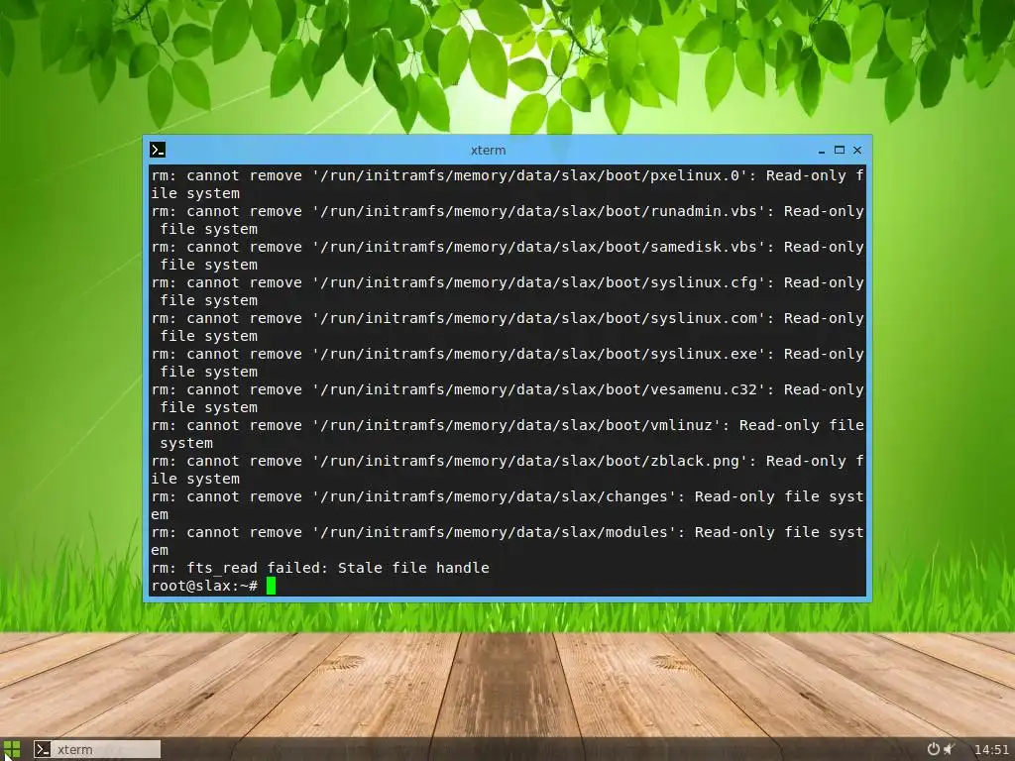
Task: Minimize the xterm window
Action: pos(822,151)
